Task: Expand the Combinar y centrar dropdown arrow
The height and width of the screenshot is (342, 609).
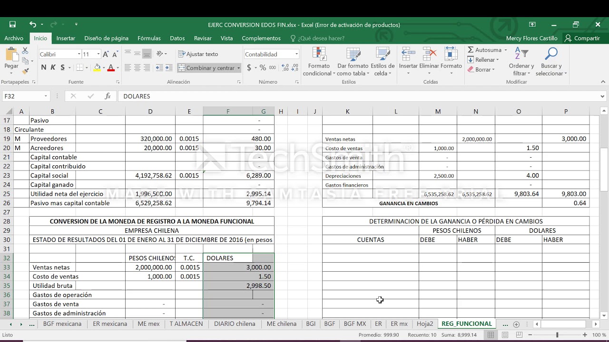Action: tap(238, 68)
